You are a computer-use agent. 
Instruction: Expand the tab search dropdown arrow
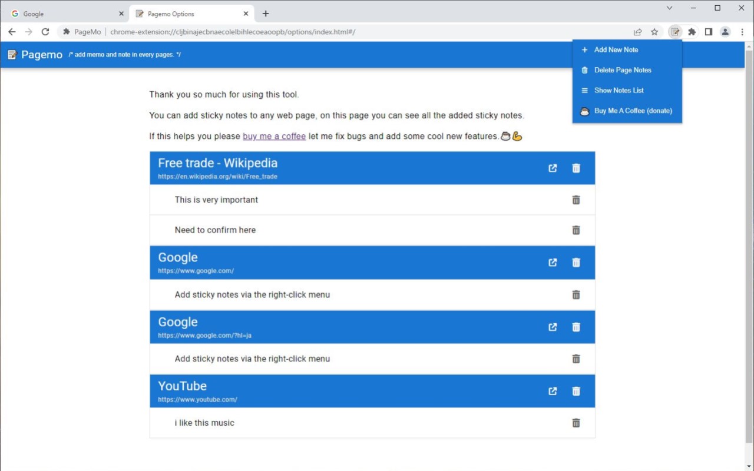[669, 8]
